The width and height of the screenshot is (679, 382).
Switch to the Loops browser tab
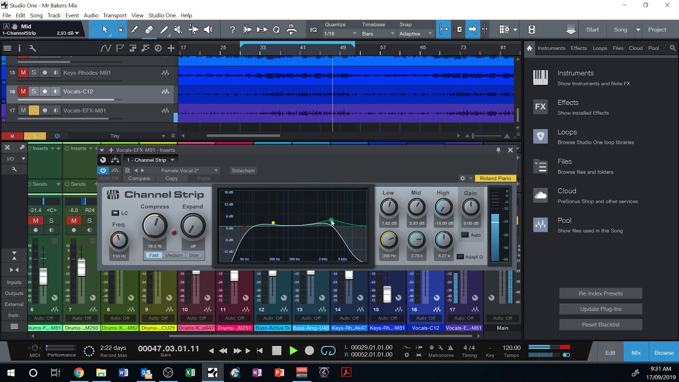coord(599,48)
